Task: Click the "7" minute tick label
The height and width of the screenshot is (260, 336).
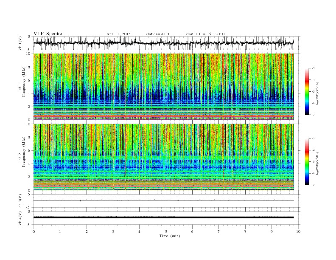Action: [x=219, y=232]
